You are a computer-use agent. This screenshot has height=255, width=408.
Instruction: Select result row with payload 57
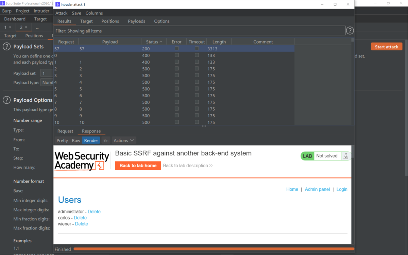(x=174, y=49)
